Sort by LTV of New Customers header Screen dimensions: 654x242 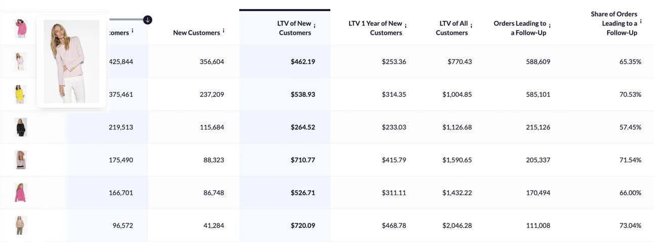pyautogui.click(x=294, y=28)
